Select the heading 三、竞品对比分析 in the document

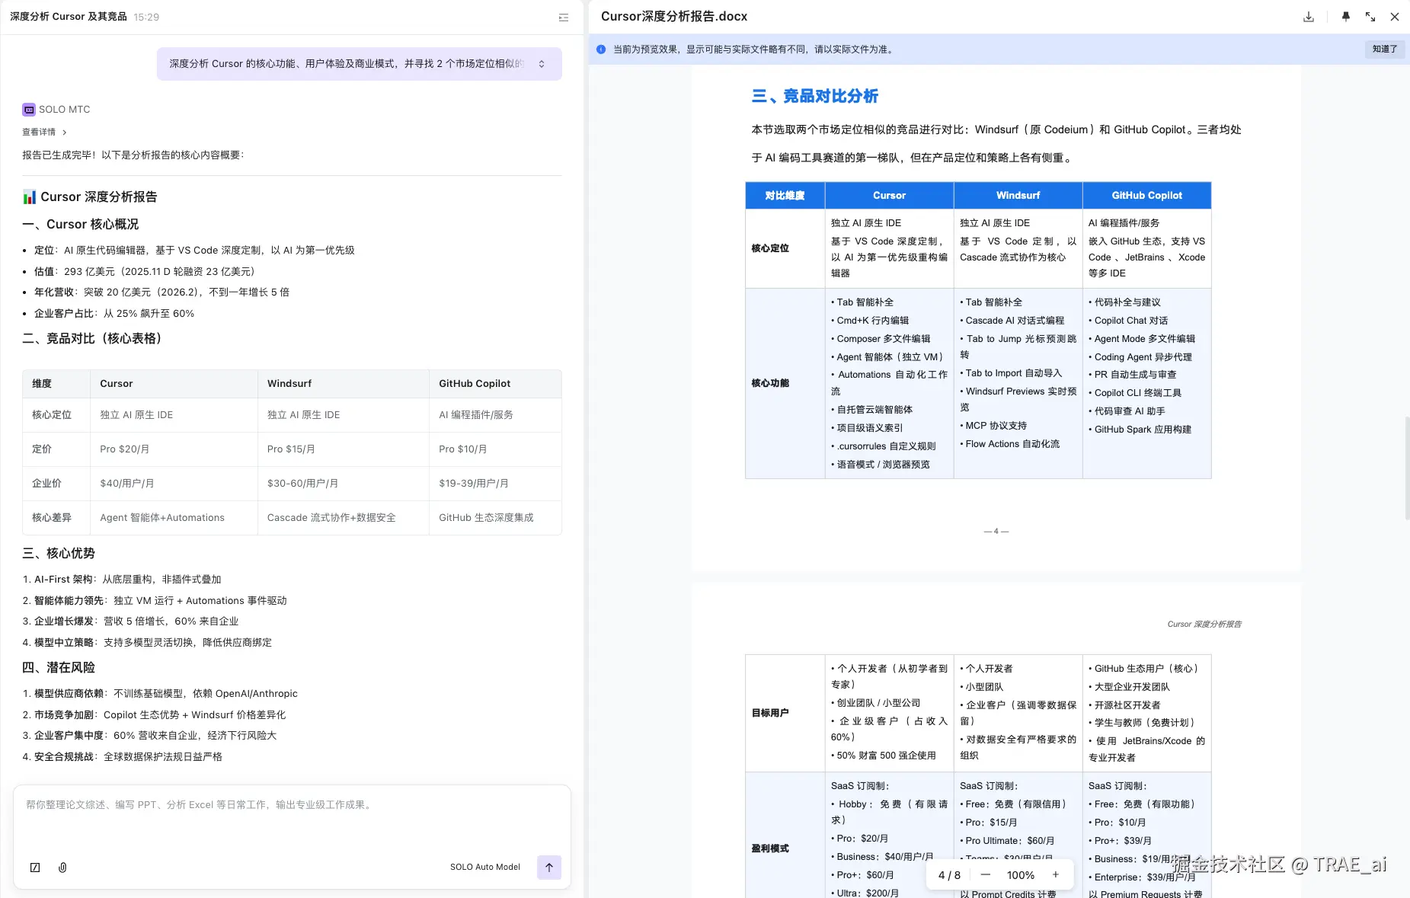pyautogui.click(x=814, y=96)
